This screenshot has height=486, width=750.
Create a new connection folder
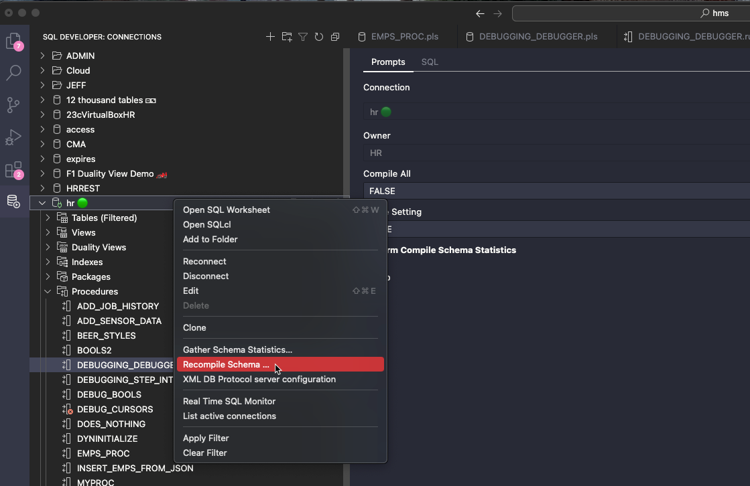tap(287, 37)
